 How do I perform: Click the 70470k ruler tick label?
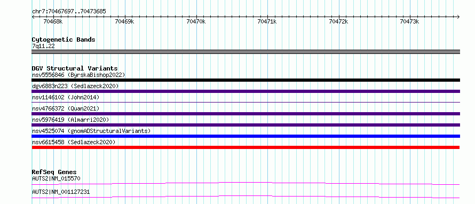pyautogui.click(x=196, y=21)
